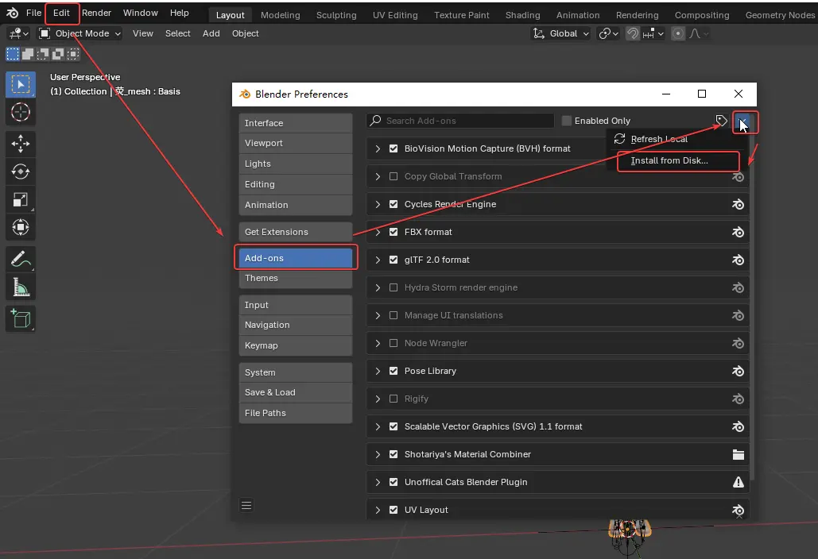
Task: Click Blender icon on Pose Library row
Action: click(x=739, y=371)
